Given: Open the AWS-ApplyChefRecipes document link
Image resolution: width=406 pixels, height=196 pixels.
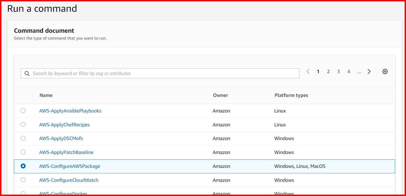Looking at the screenshot, I should 64,124.
